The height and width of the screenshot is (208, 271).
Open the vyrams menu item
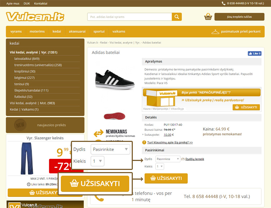(16, 31)
